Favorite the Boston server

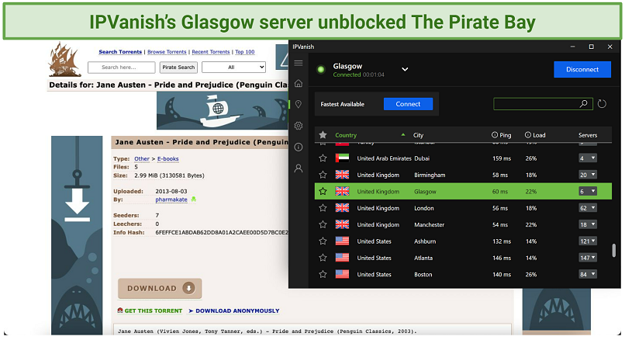point(323,274)
